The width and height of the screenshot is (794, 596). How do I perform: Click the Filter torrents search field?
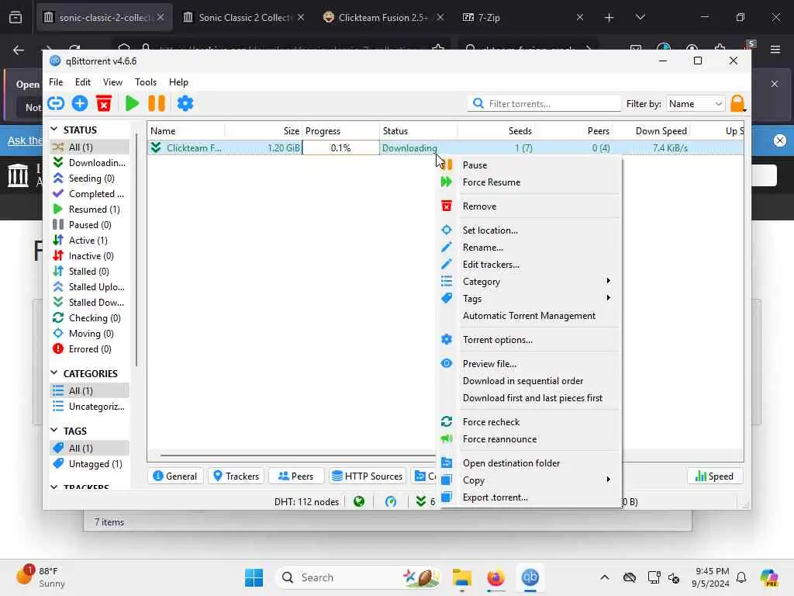coord(544,103)
